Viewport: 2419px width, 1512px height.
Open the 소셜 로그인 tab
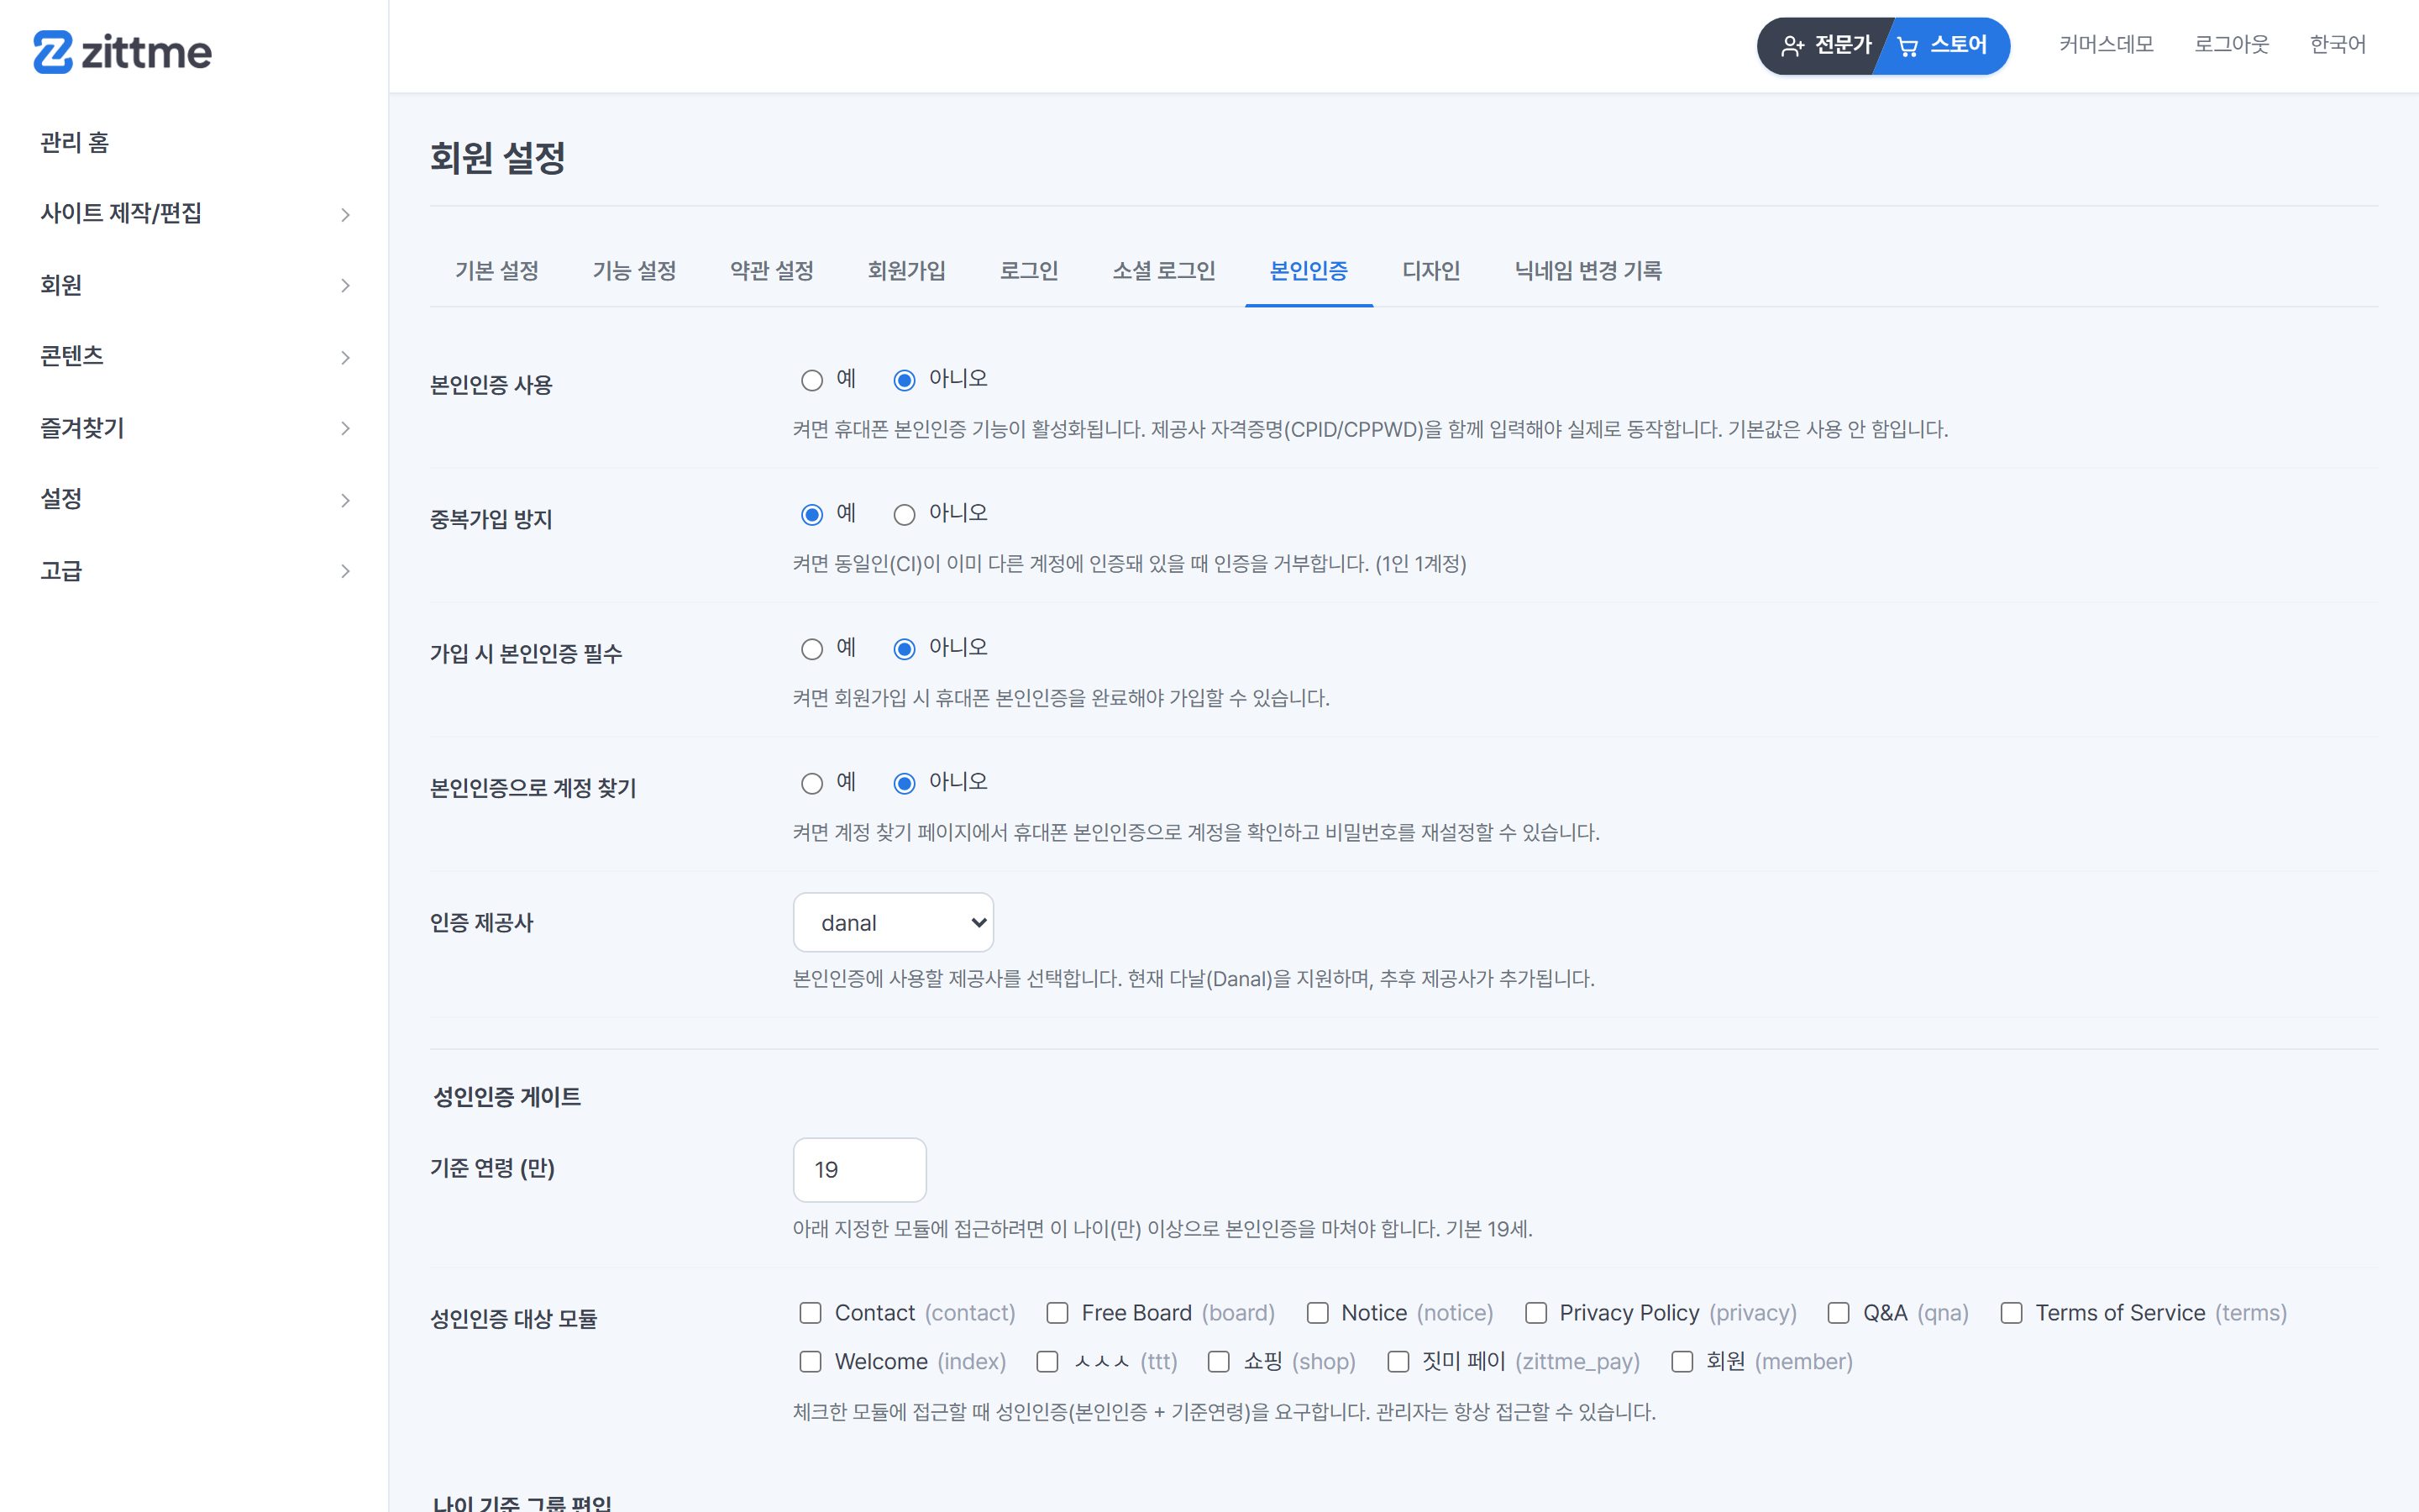(x=1163, y=271)
